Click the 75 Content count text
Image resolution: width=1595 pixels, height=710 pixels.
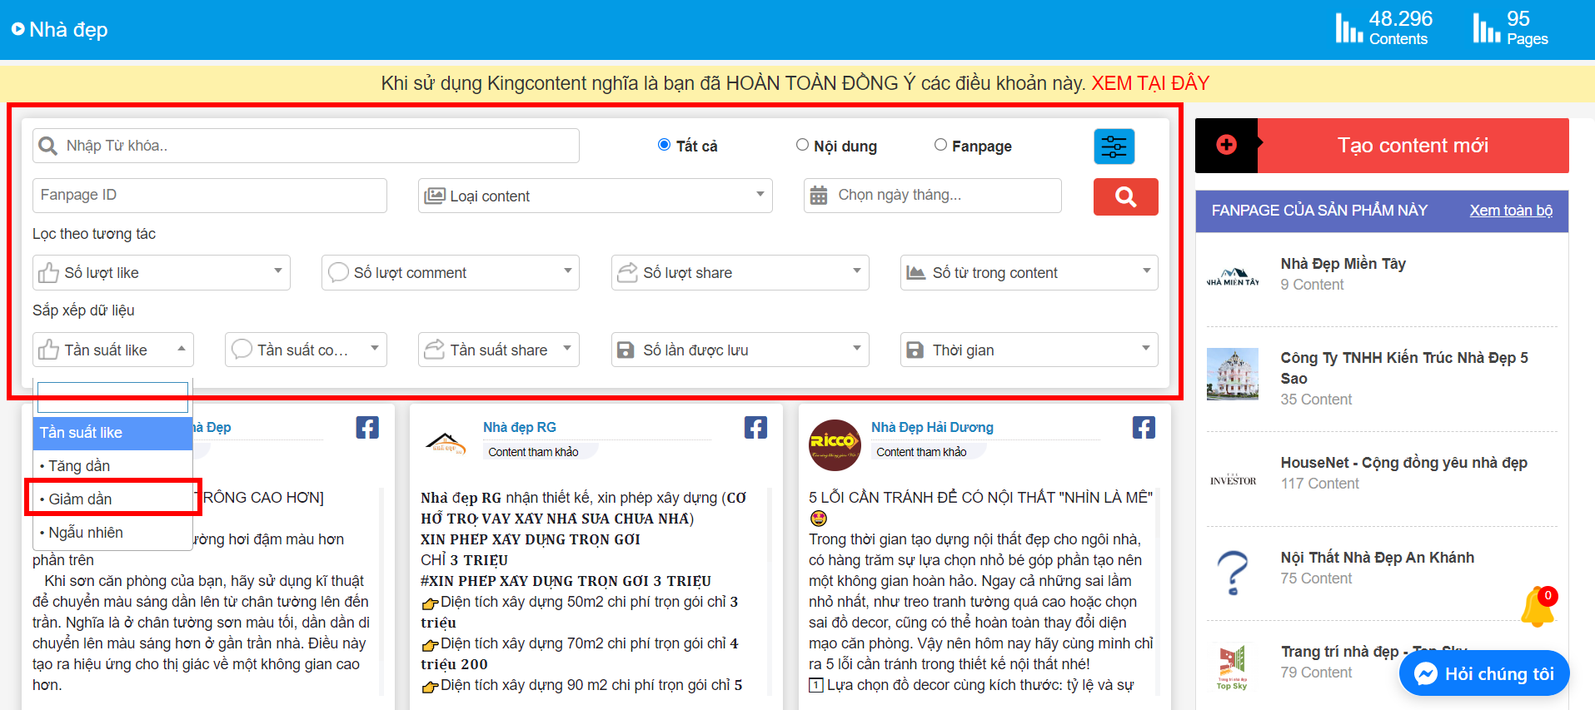click(1316, 578)
